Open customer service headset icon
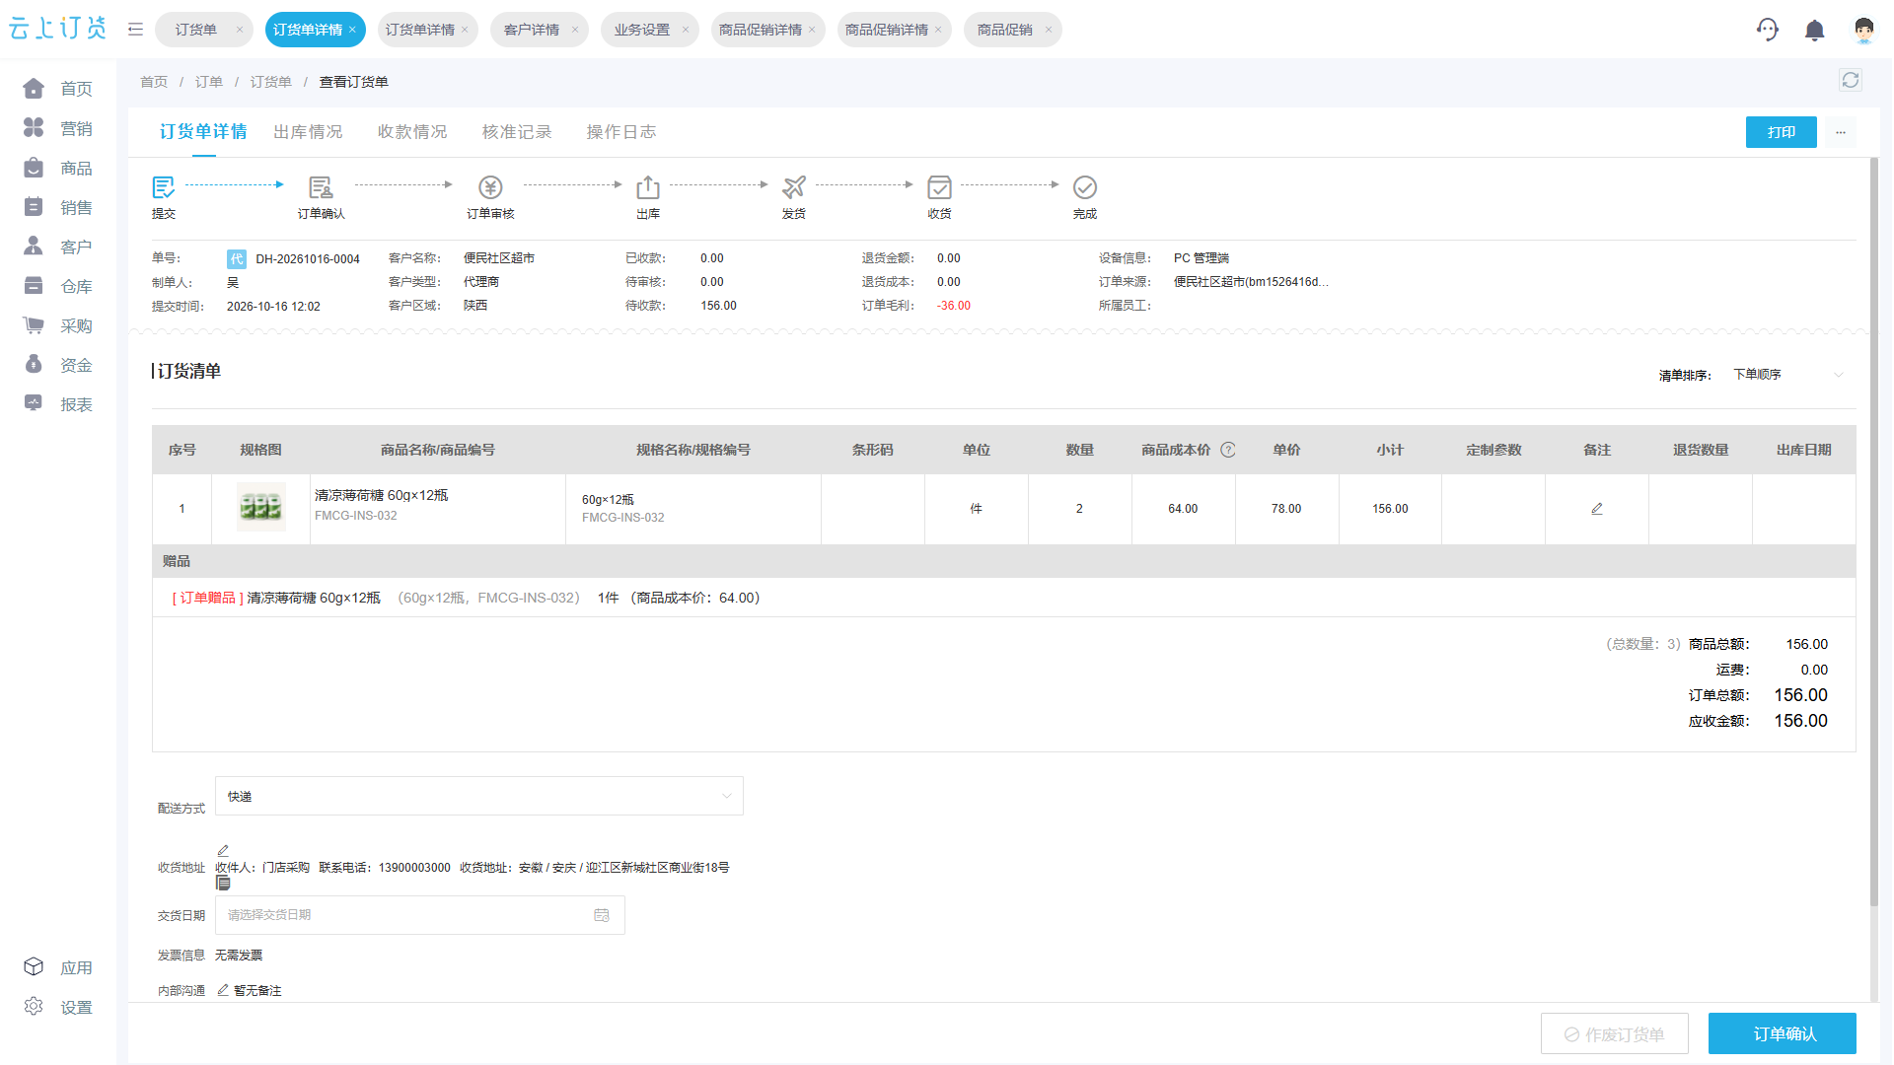The height and width of the screenshot is (1065, 1894). point(1767,30)
